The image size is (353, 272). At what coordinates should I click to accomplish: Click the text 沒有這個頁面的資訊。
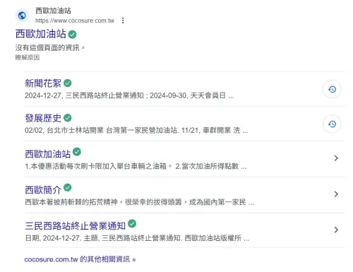50,48
